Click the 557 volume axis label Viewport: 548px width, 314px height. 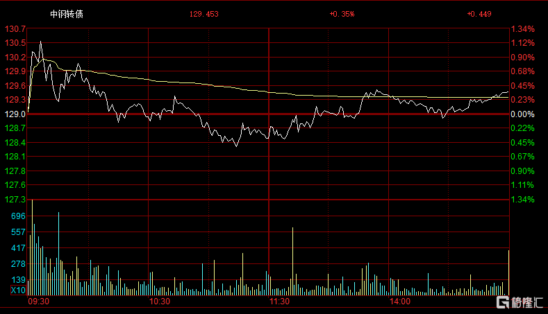pyautogui.click(x=18, y=232)
